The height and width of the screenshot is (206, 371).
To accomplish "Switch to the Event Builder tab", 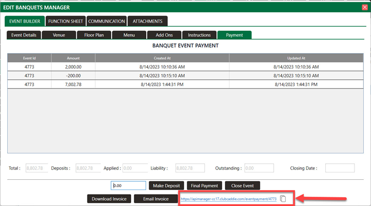I will [x=25, y=21].
